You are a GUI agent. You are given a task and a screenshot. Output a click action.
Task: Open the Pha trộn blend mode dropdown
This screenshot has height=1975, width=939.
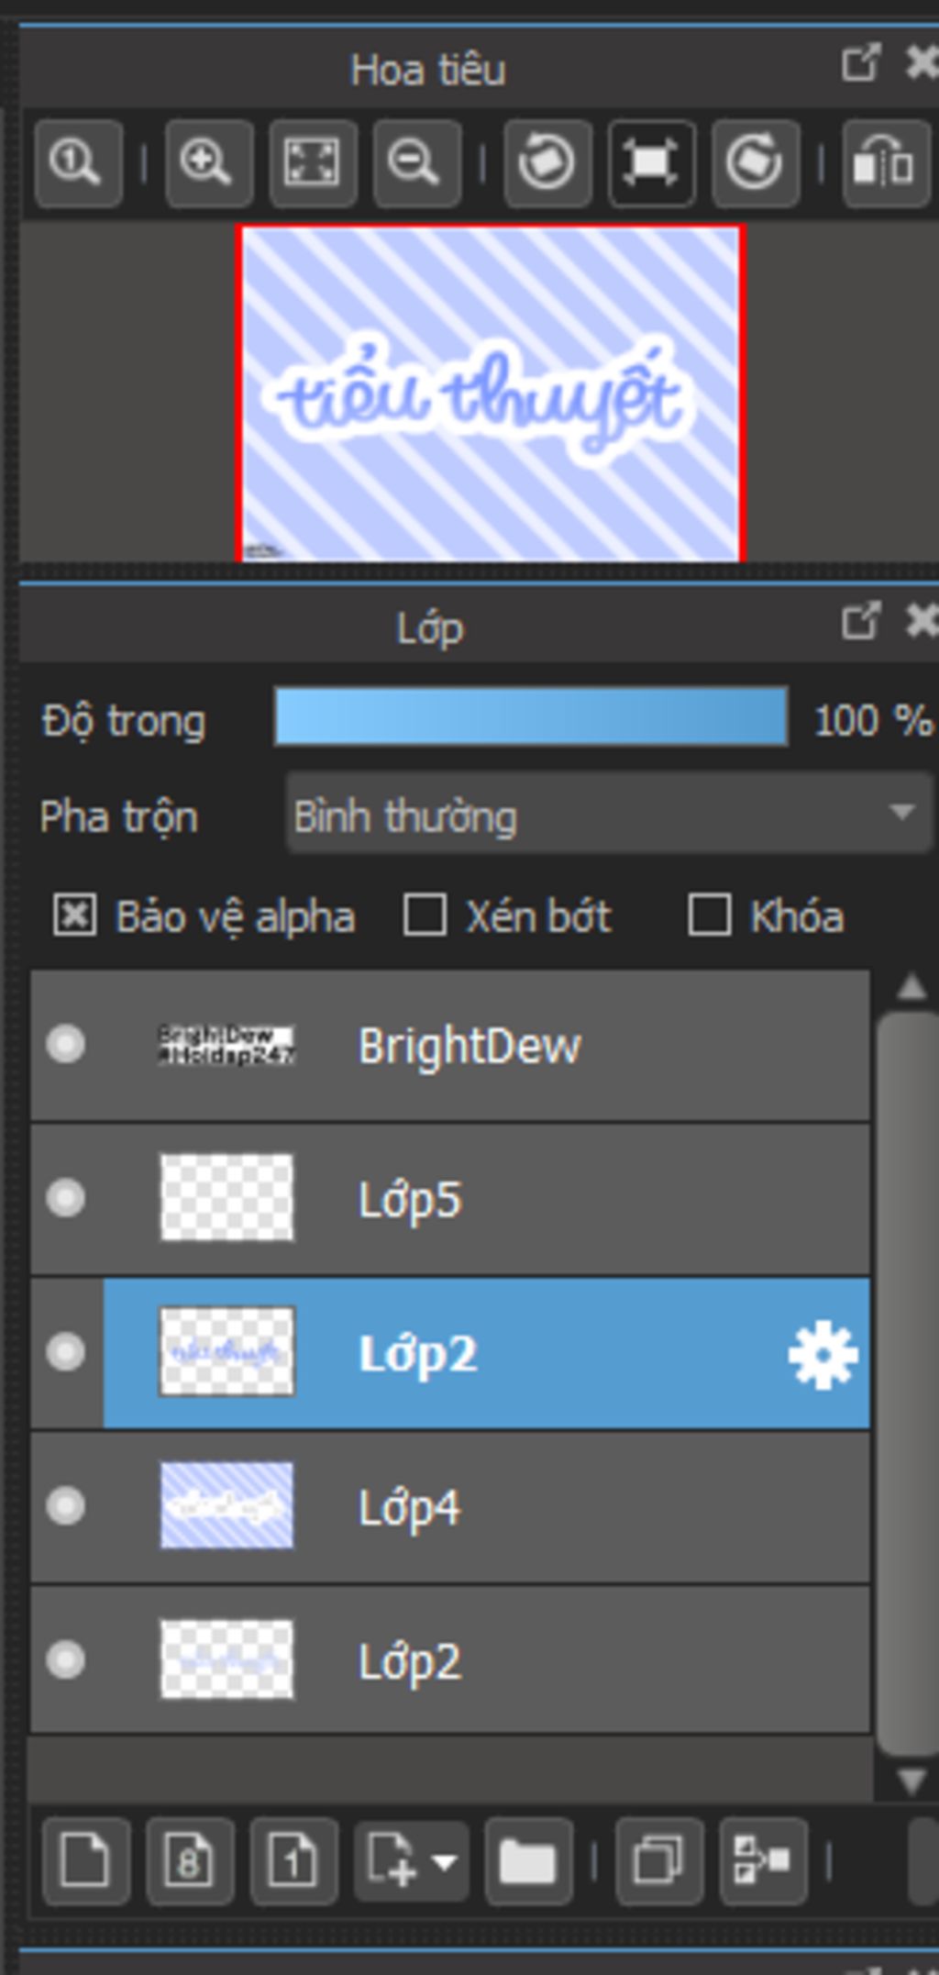tap(609, 814)
